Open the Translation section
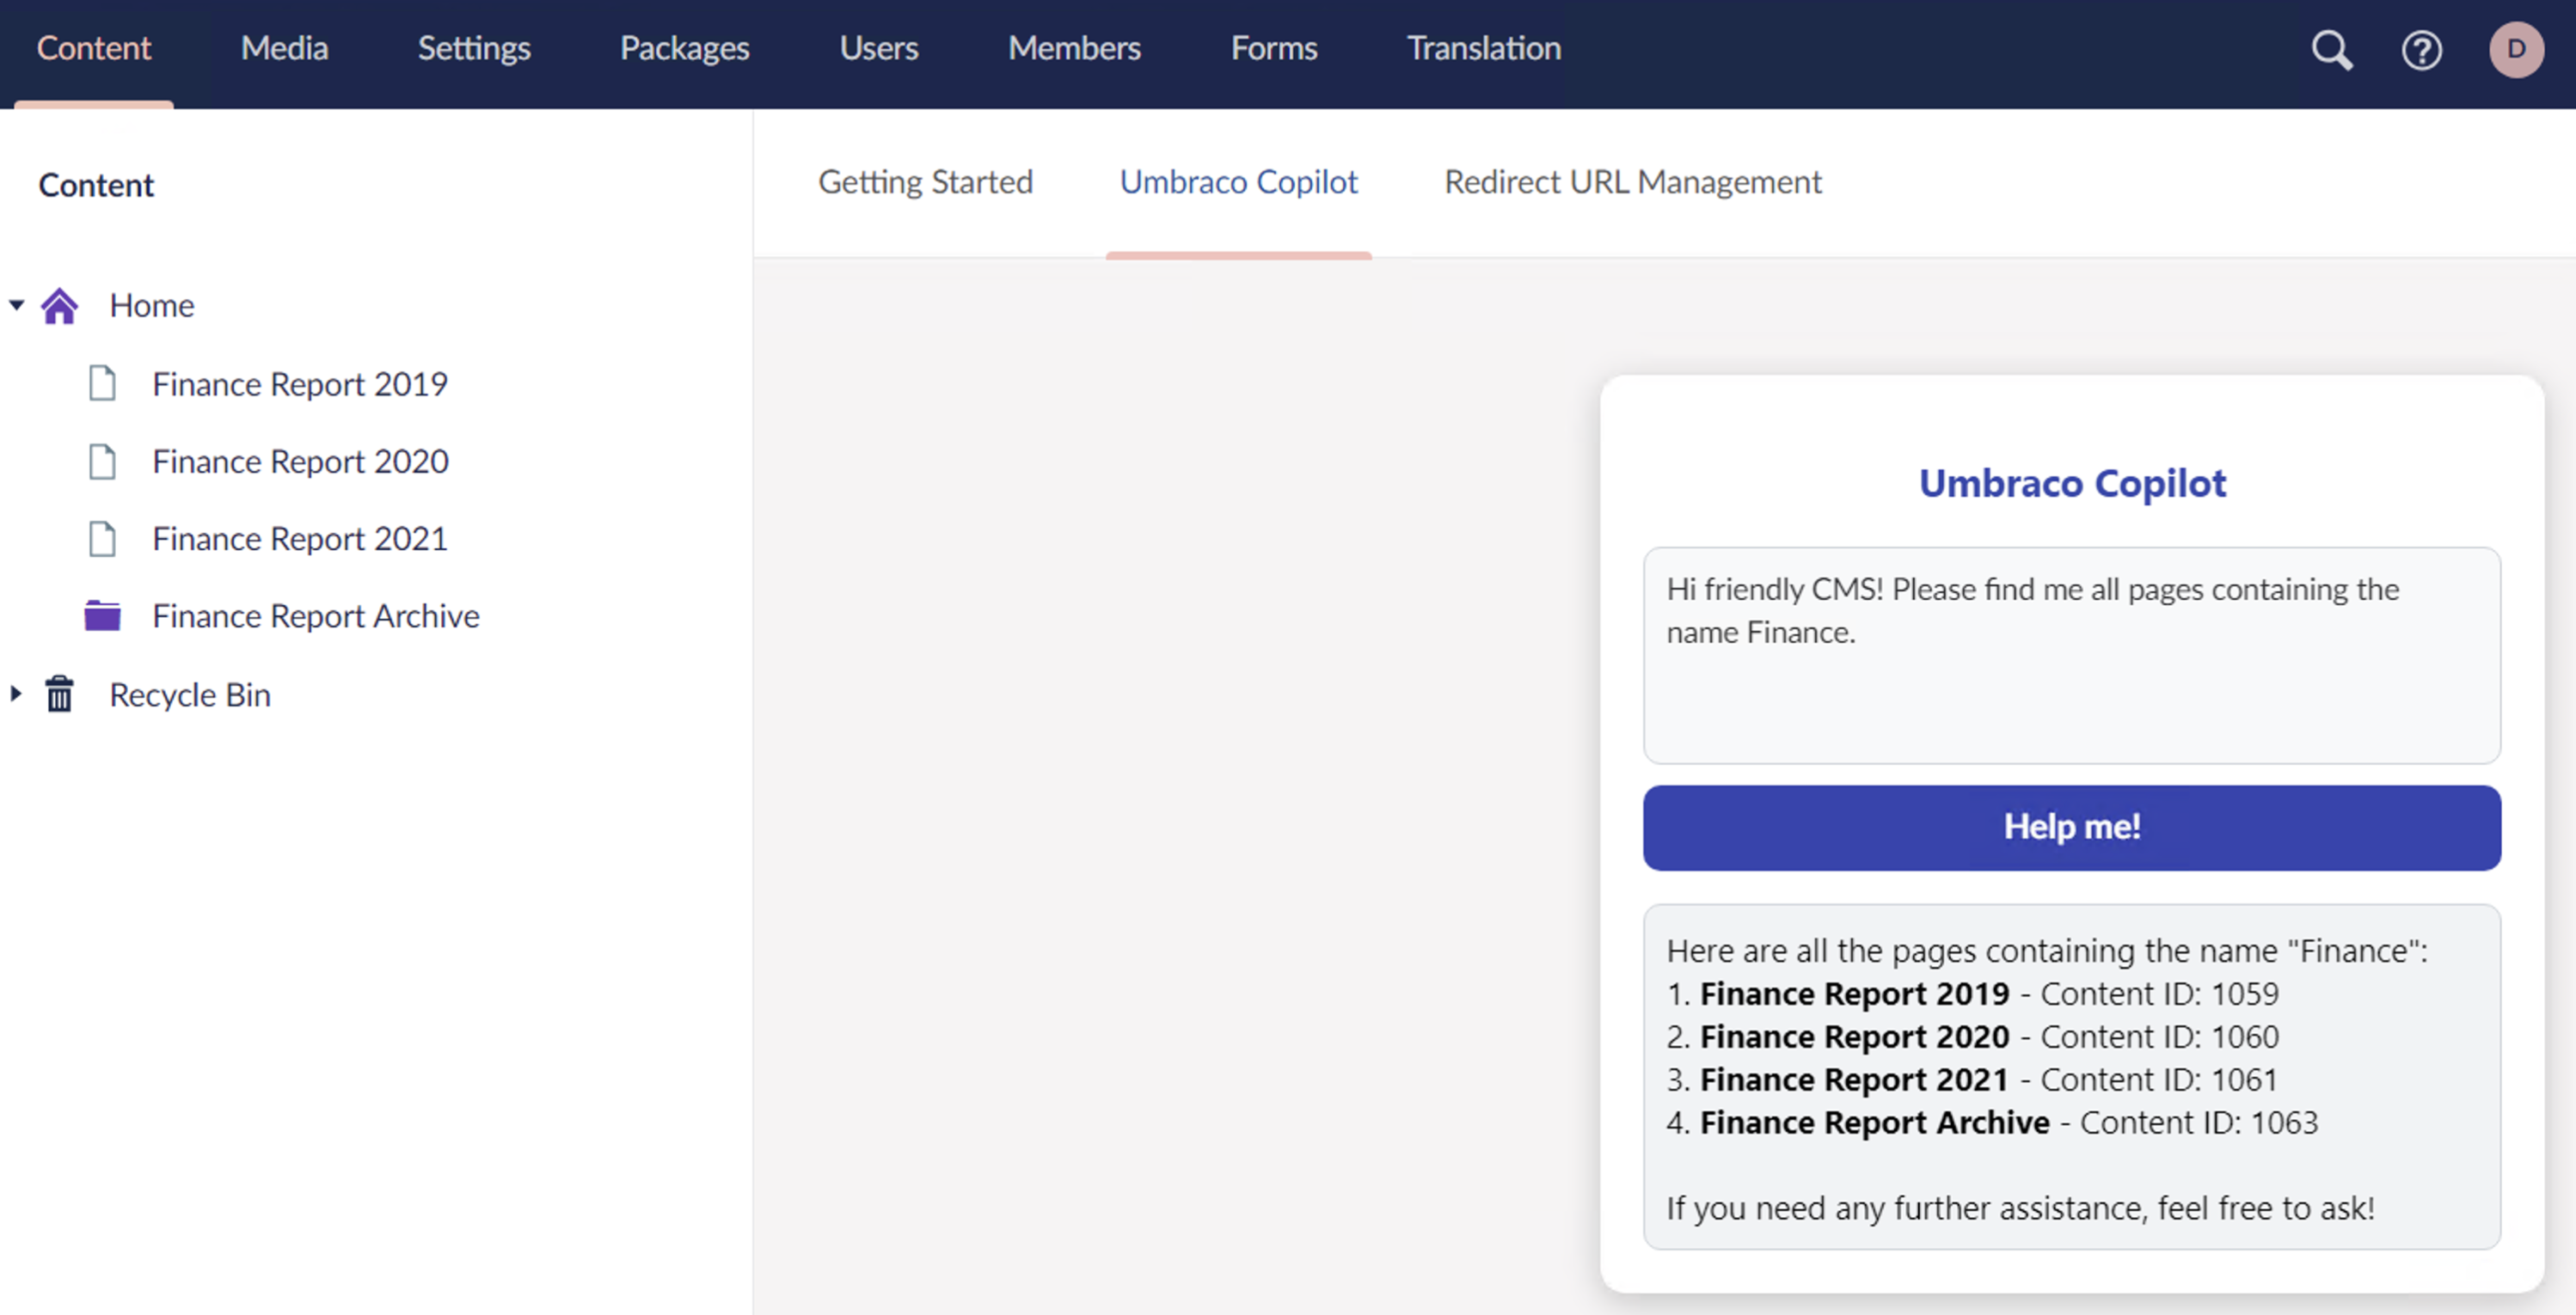 click(x=1484, y=48)
